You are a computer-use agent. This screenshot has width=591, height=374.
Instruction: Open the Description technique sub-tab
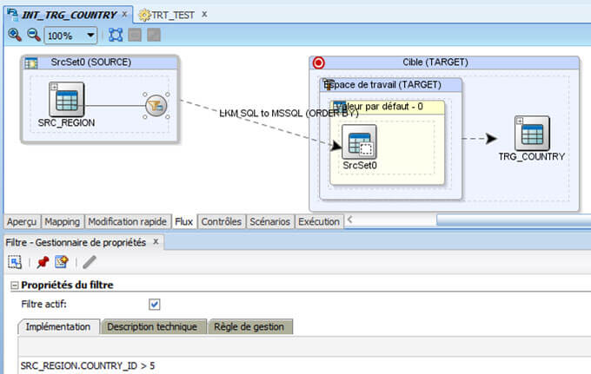(152, 326)
